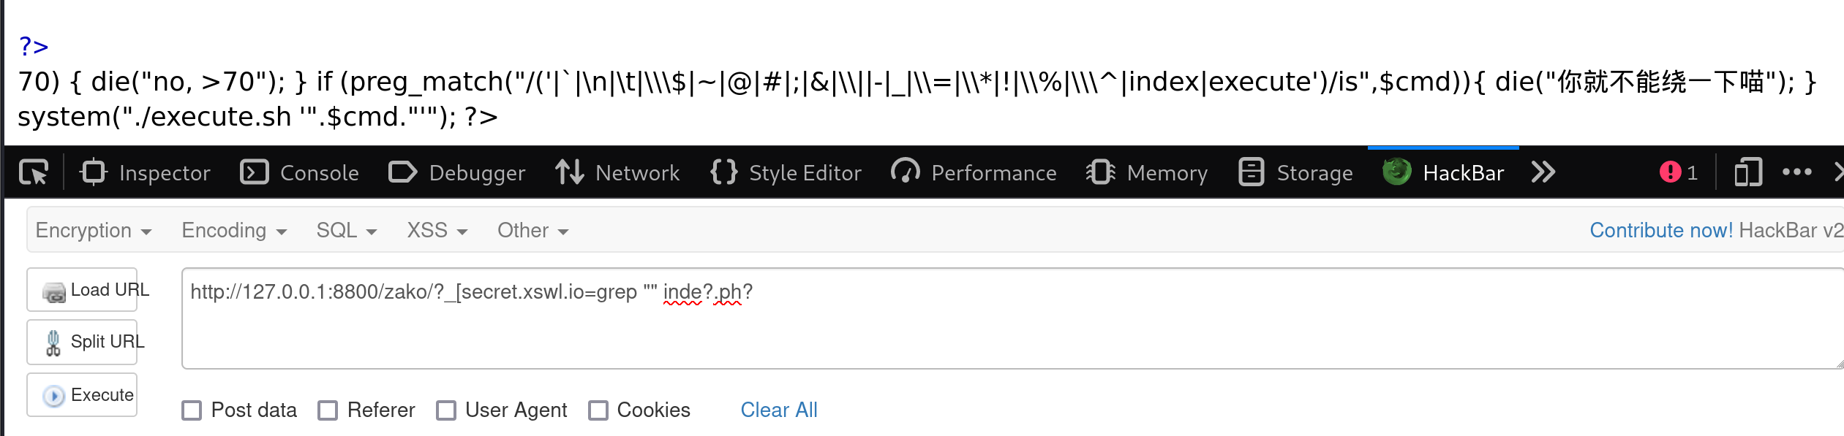Open the Style Editor braces icon
Viewport: 1844px width, 436px height.
(723, 173)
